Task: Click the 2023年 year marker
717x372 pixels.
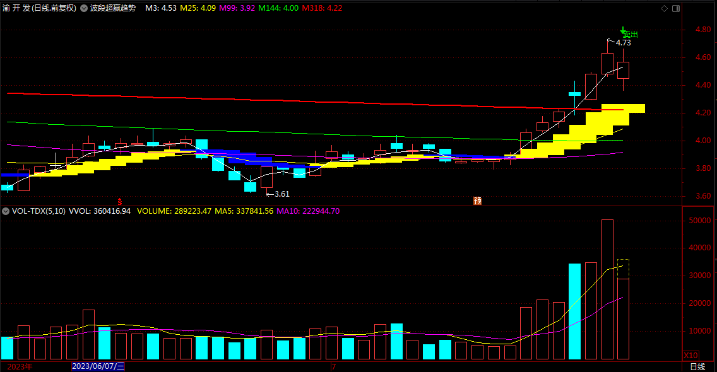Action: point(20,366)
